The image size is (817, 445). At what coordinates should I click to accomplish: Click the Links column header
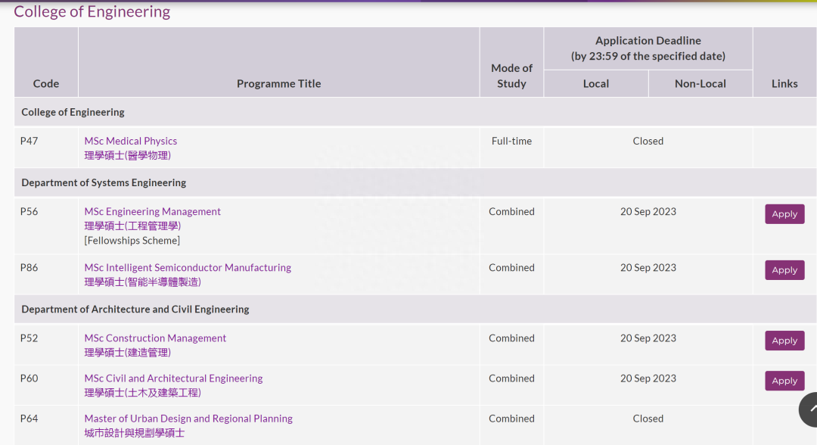(x=784, y=83)
